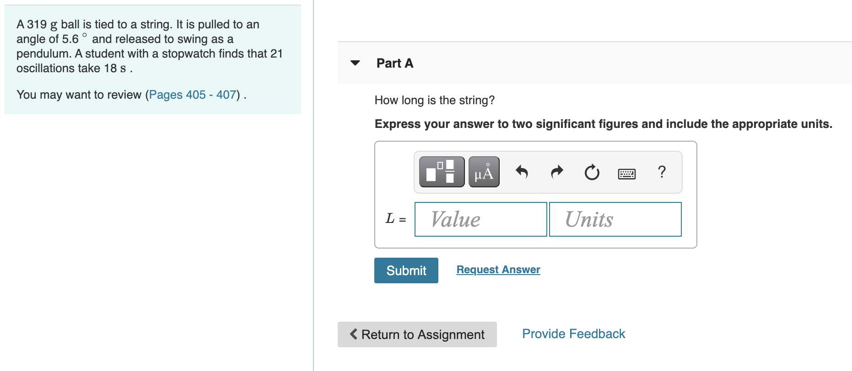Open the Pages 405 - 407 link
Screen dimensions: 852x371
[x=193, y=95]
